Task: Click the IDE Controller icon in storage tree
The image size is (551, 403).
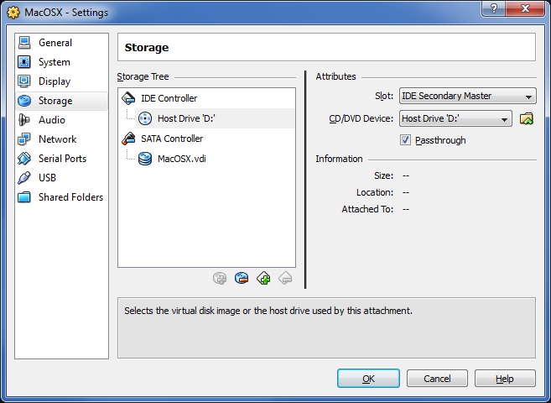Action: click(128, 99)
